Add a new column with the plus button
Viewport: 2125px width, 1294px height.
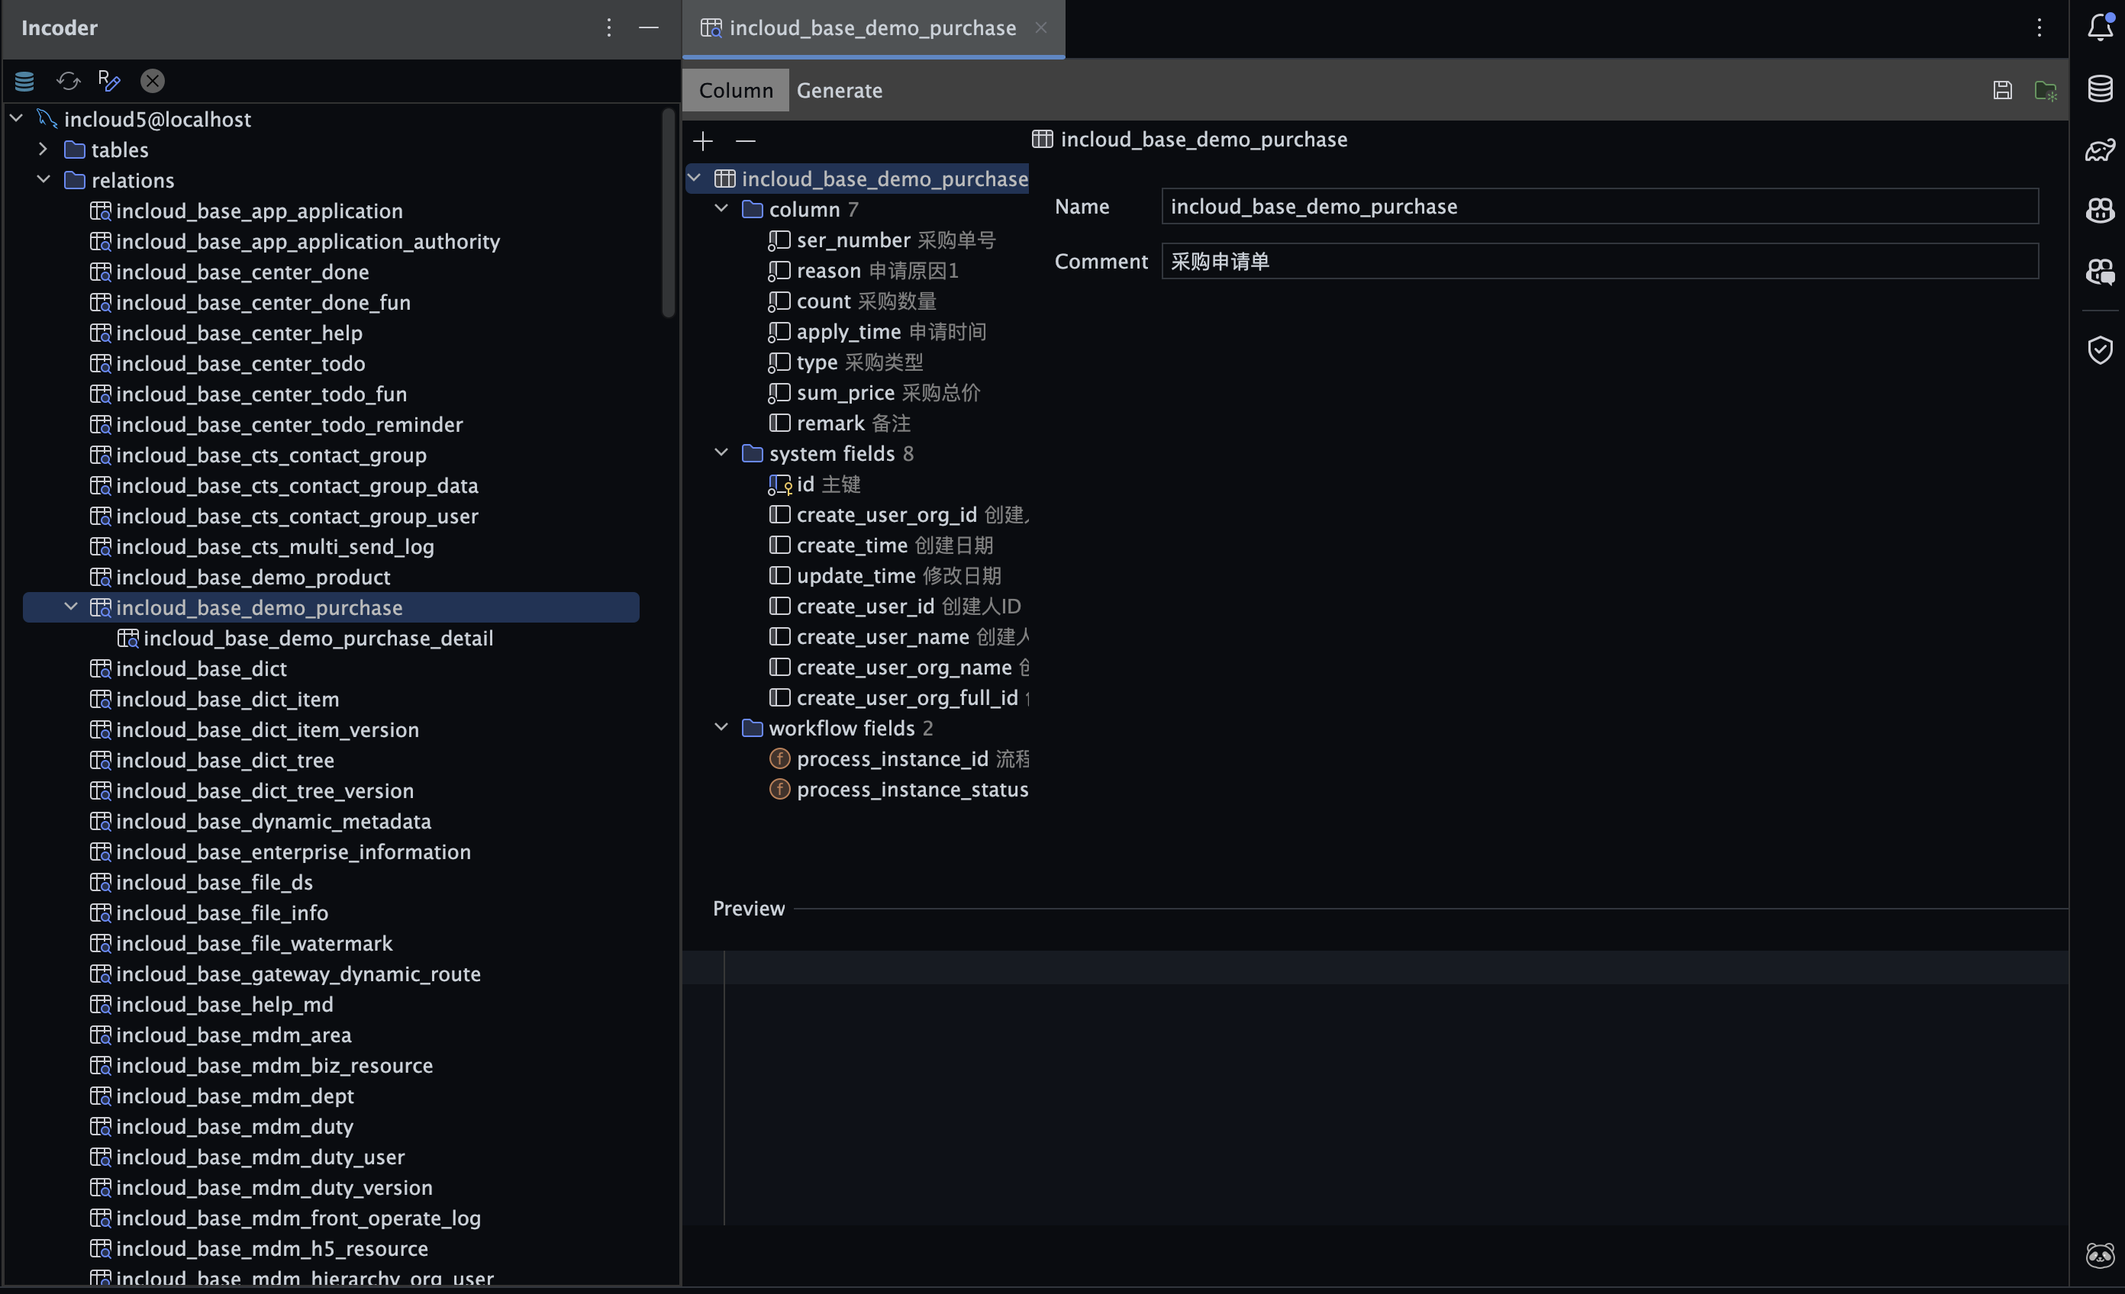pyautogui.click(x=703, y=140)
